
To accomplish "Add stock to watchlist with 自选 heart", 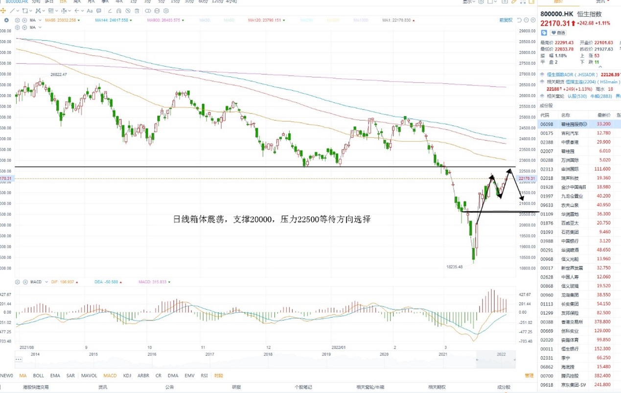I will (558, 32).
